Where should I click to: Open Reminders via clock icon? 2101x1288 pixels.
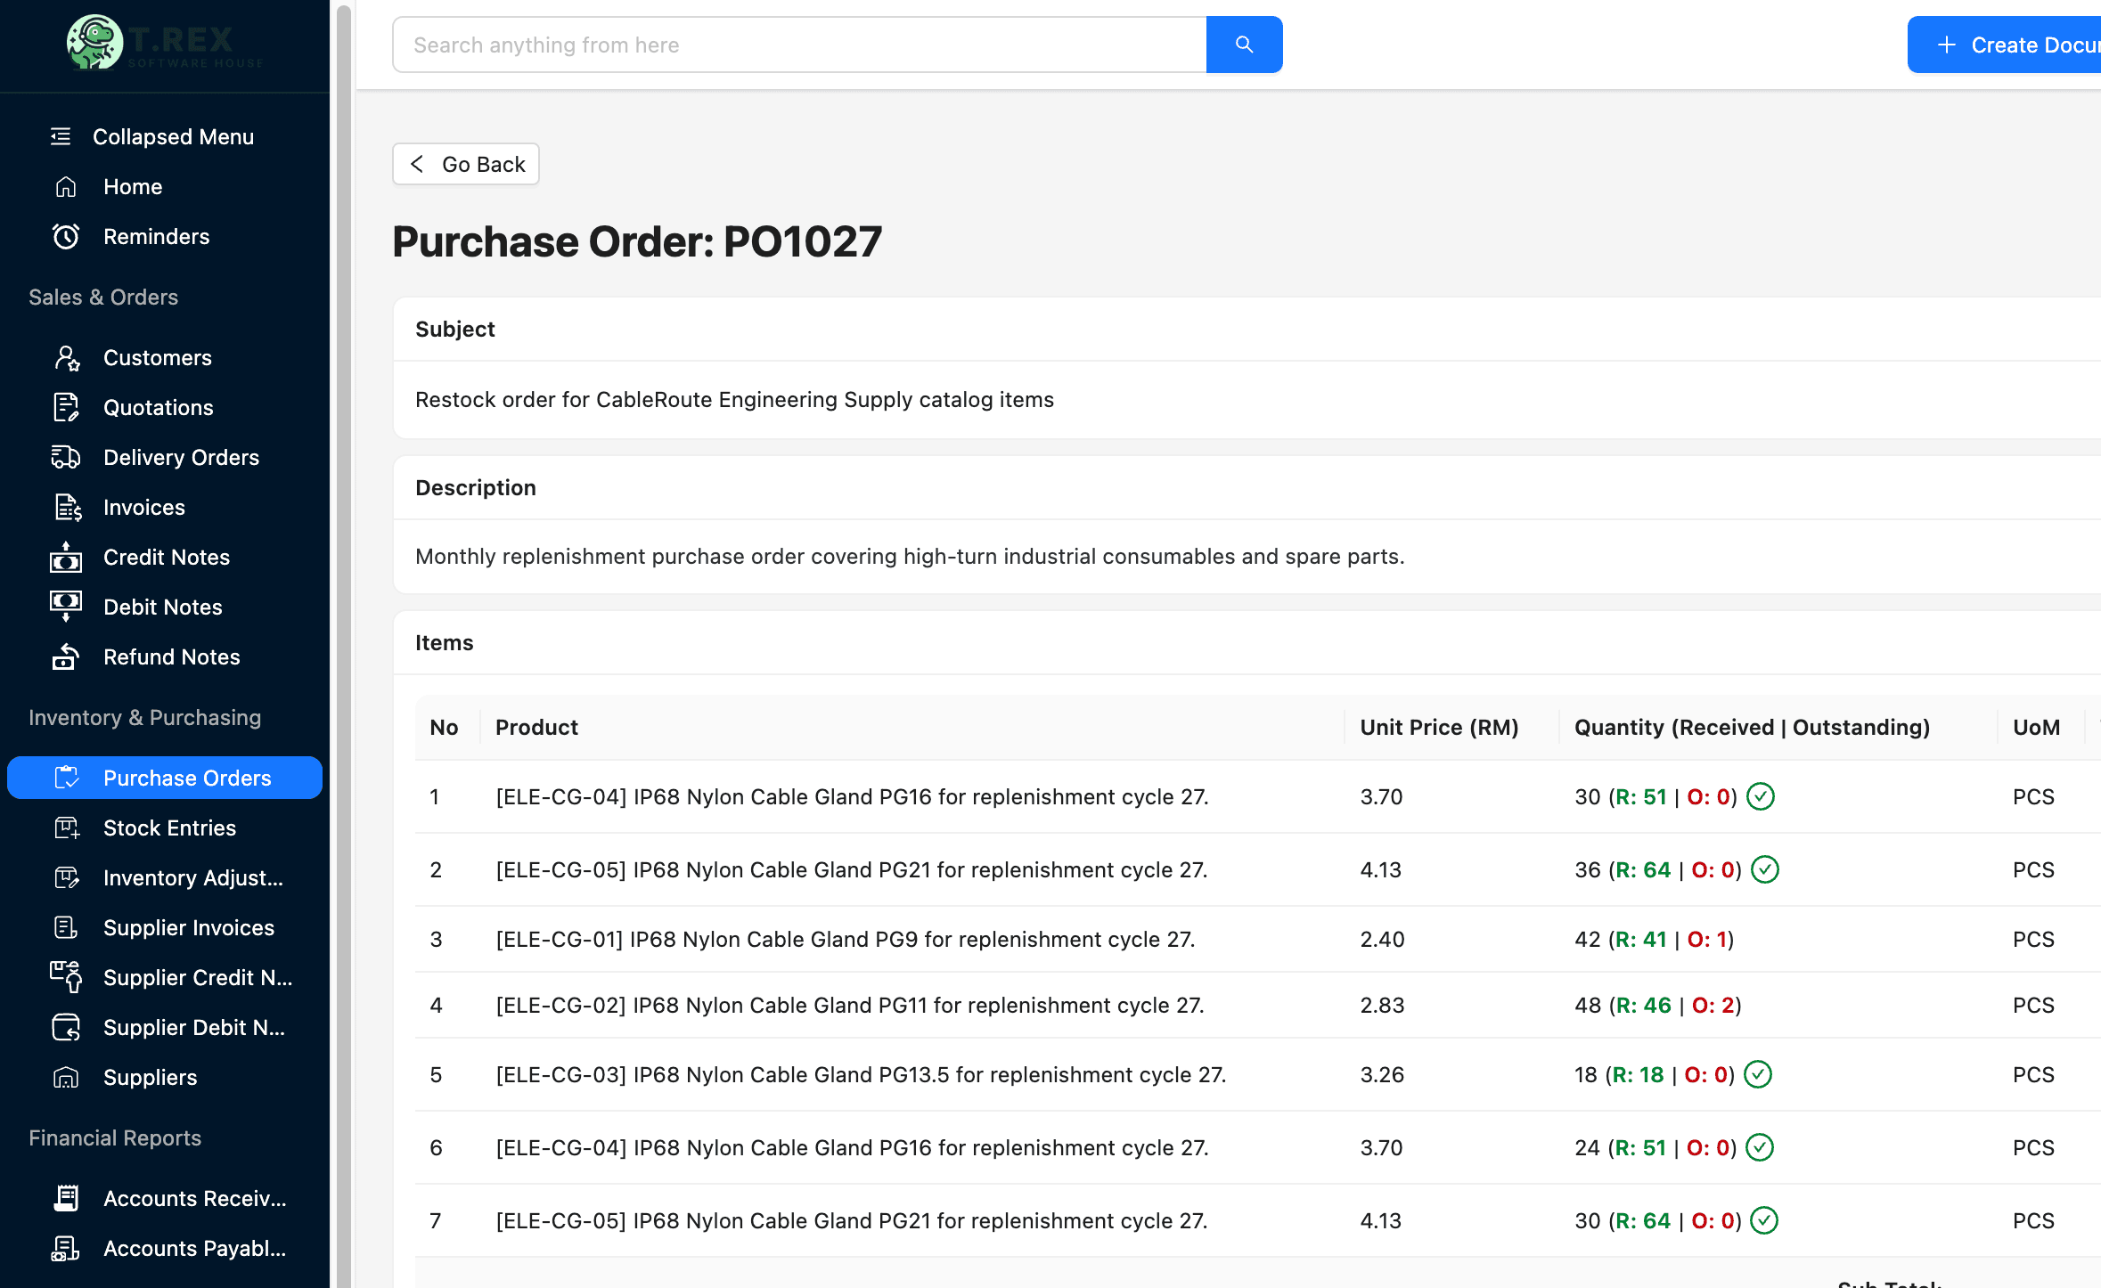click(x=66, y=236)
